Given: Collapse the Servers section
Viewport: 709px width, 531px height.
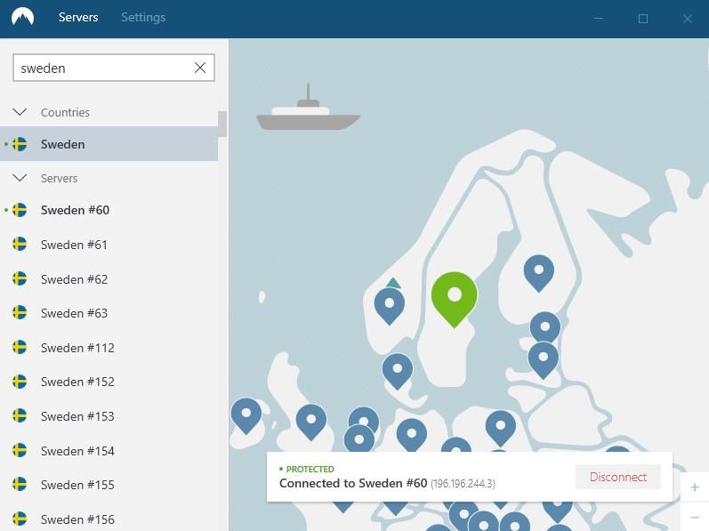Looking at the screenshot, I should (x=20, y=178).
